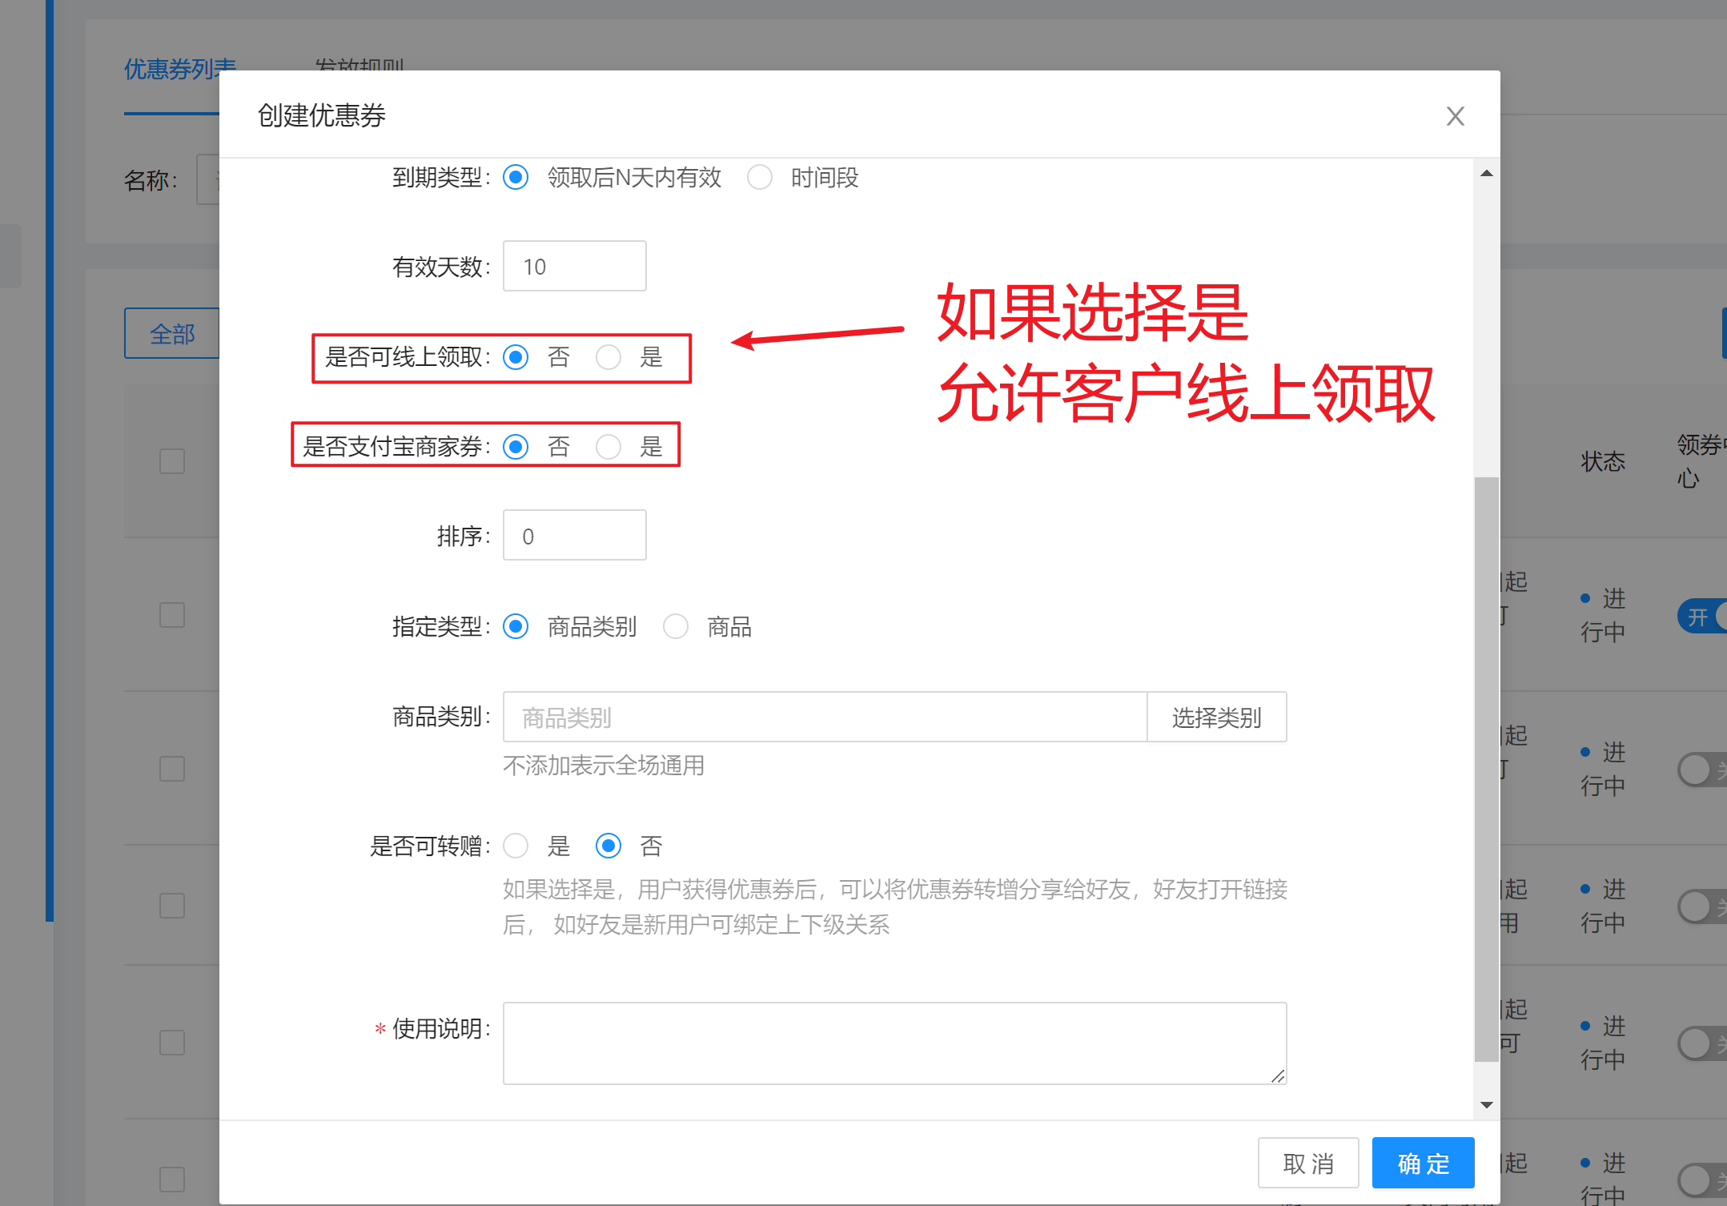The width and height of the screenshot is (1727, 1206).
Task: Click the 选择类别 button
Action: click(1215, 718)
